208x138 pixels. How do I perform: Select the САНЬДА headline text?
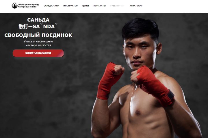(38, 20)
